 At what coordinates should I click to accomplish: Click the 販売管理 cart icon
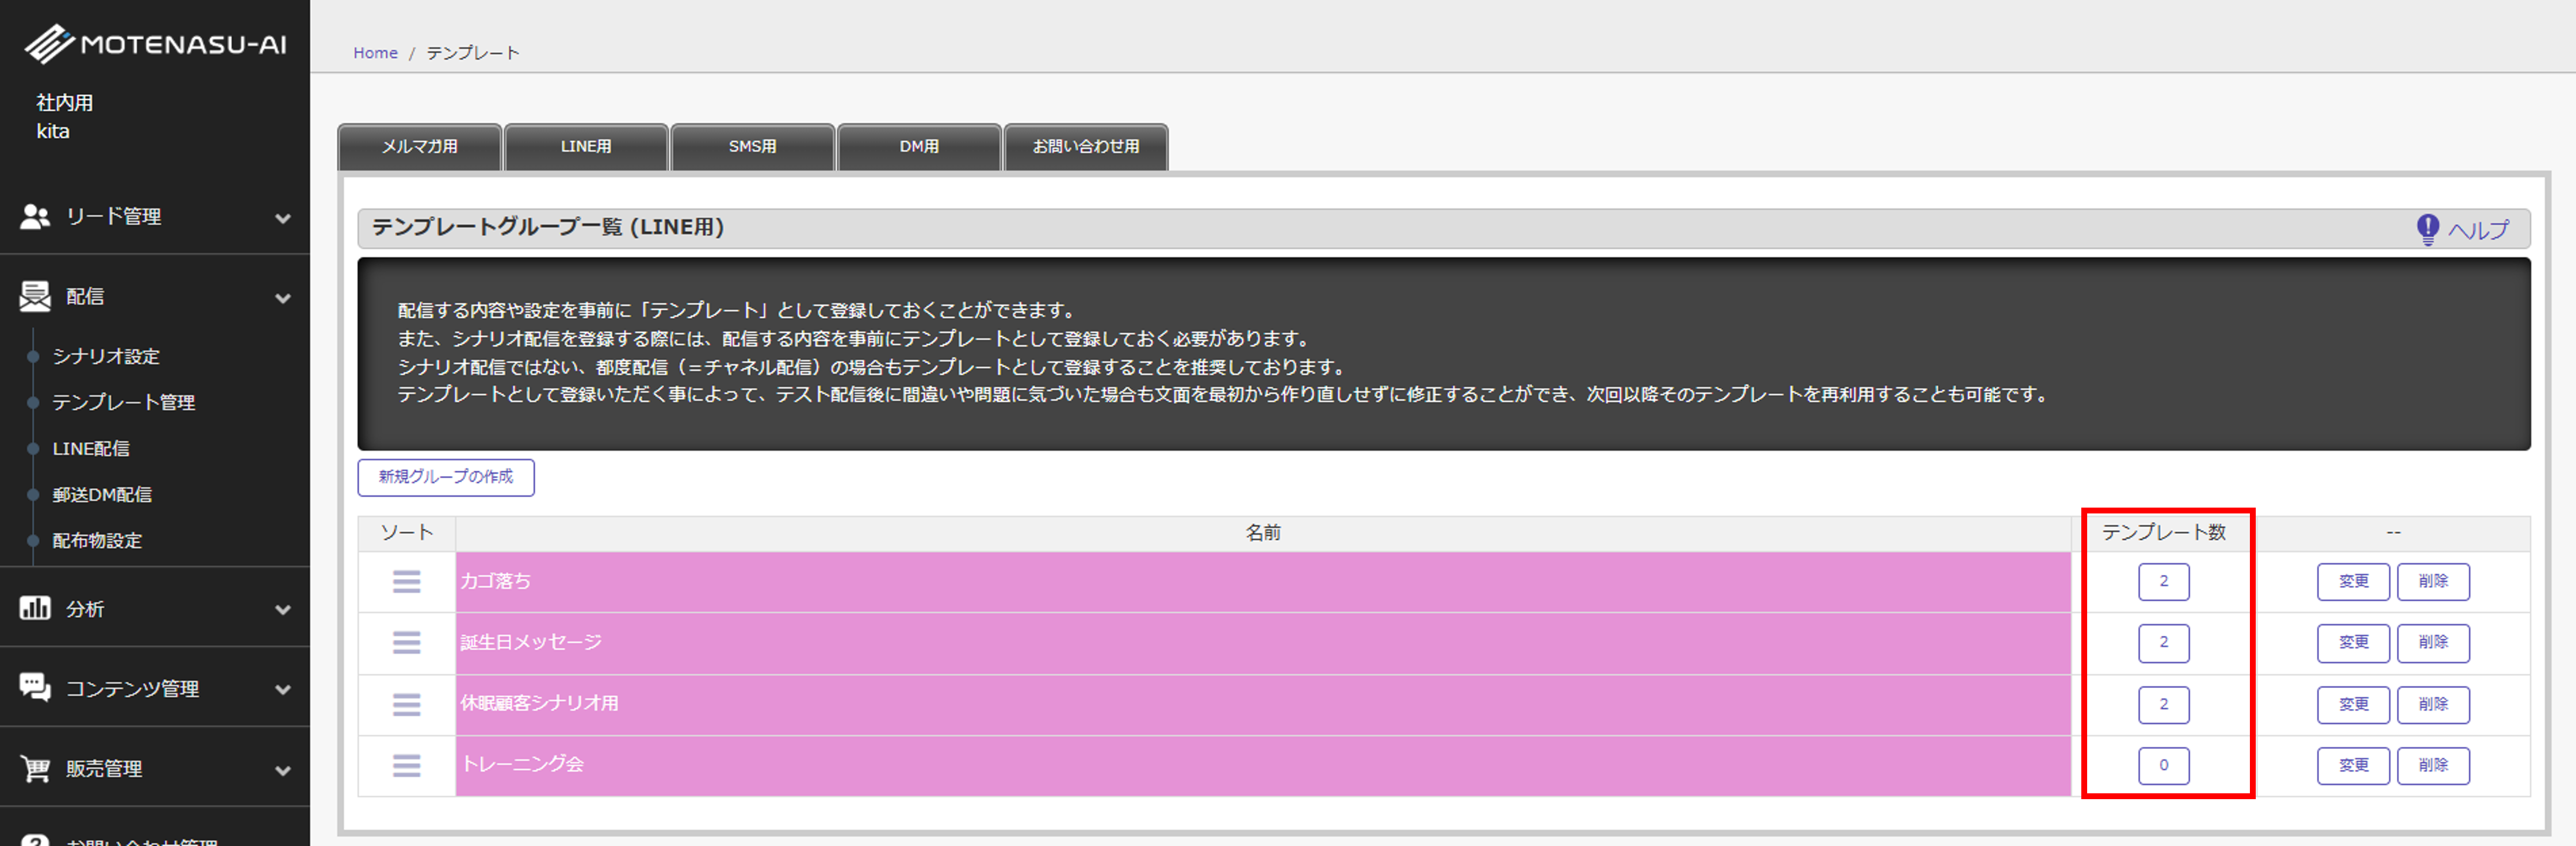(35, 768)
